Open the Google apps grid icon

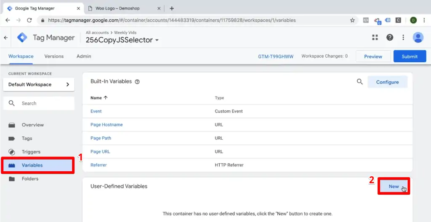375,37
